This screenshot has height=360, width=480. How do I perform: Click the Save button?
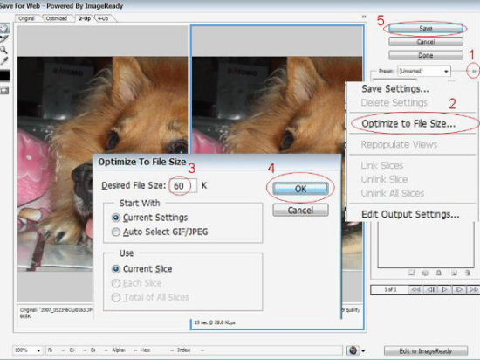[x=426, y=29]
